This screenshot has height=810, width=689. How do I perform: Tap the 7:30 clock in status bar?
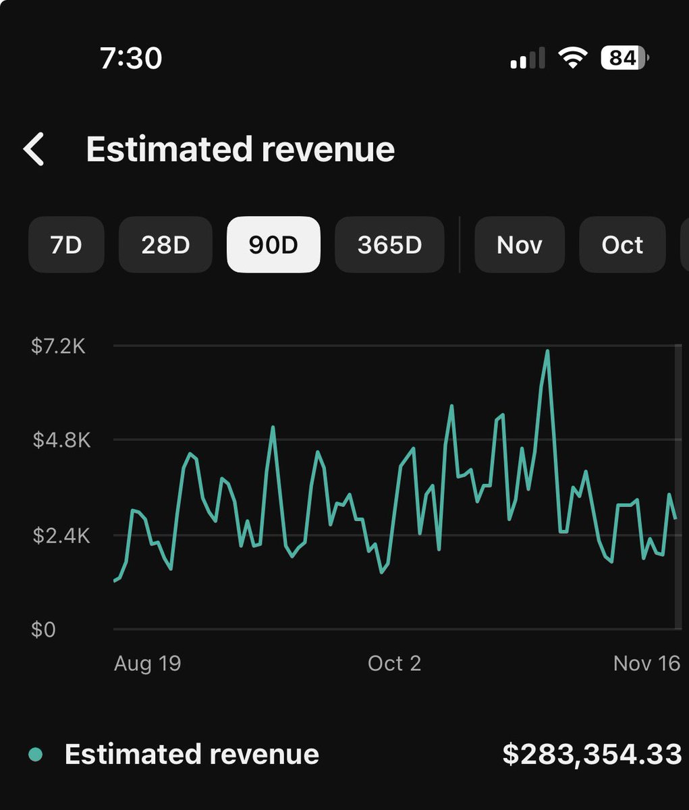point(131,58)
